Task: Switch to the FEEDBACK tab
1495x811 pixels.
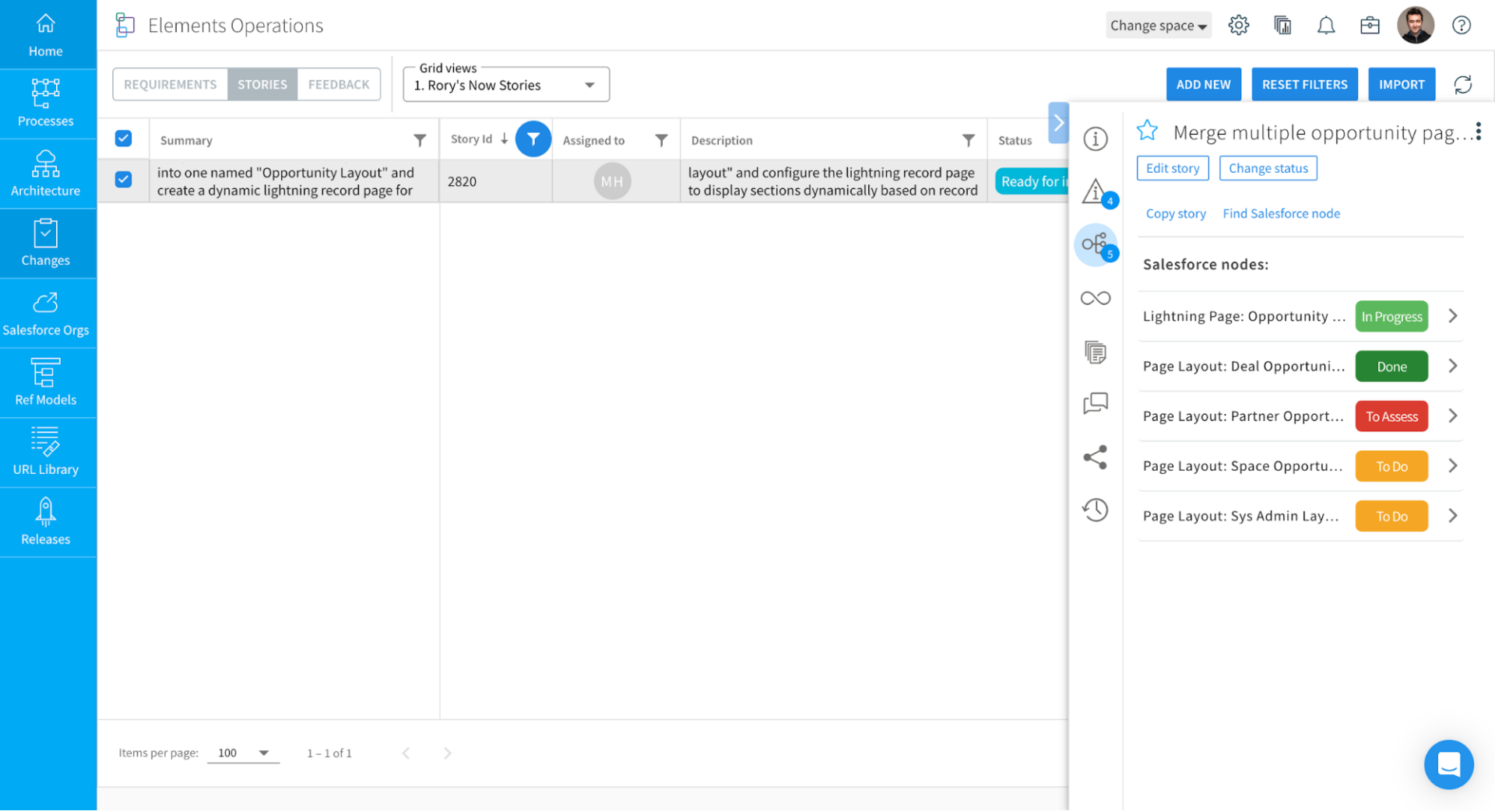Action: (x=338, y=84)
